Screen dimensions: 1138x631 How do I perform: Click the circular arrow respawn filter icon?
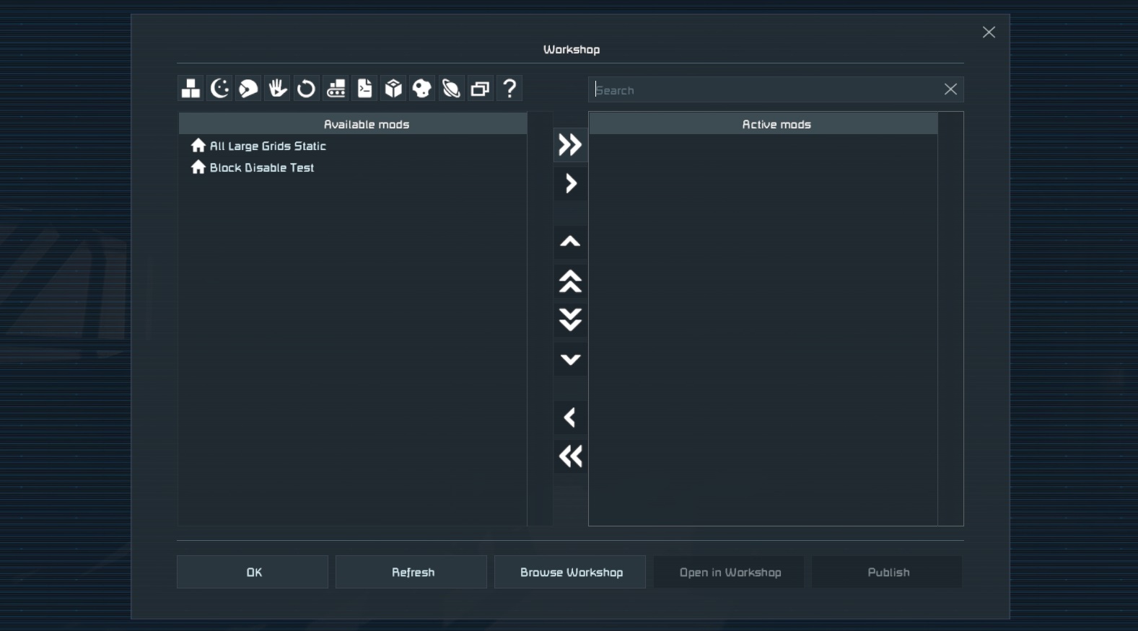306,89
